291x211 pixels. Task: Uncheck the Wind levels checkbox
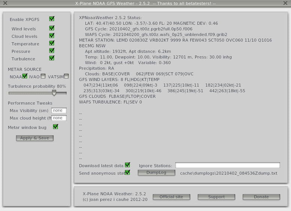point(52,28)
